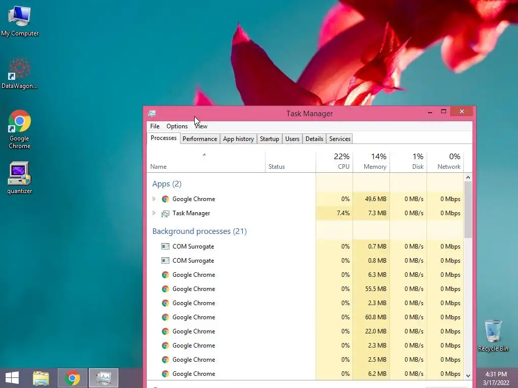Click the 6.2 MB memory cell
The height and width of the screenshot is (388, 518).
pos(371,374)
